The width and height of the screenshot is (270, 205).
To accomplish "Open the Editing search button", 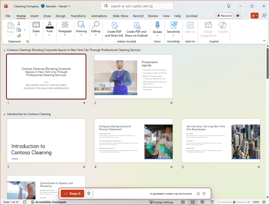I will [95, 29].
